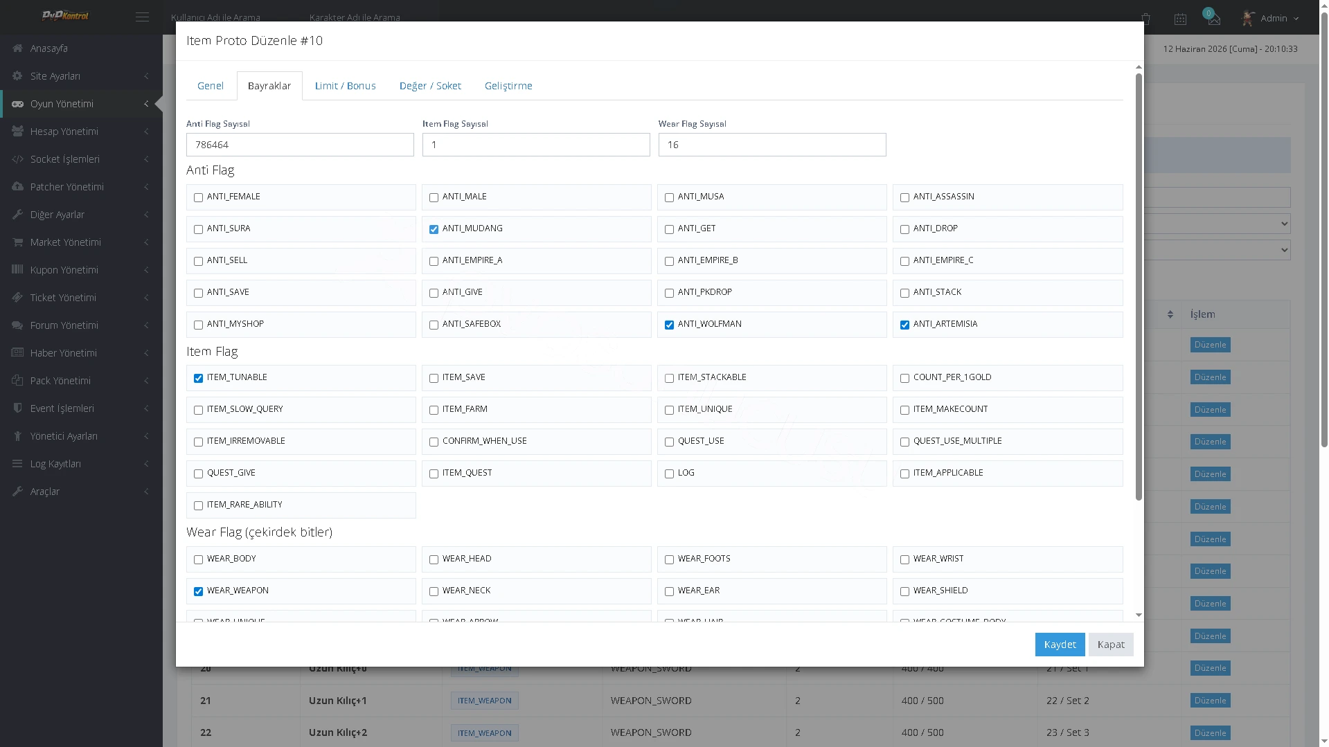Click the trash icon in the top bar
The image size is (1329, 747).
1145,19
